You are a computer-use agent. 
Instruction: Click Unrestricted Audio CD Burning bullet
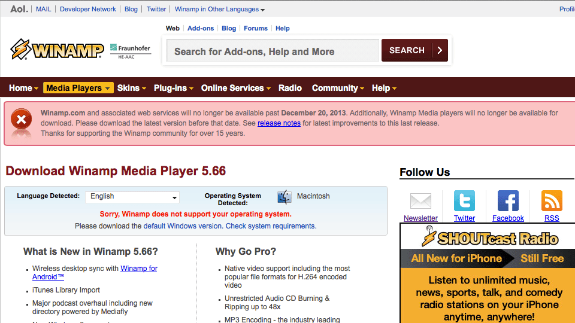click(x=277, y=303)
